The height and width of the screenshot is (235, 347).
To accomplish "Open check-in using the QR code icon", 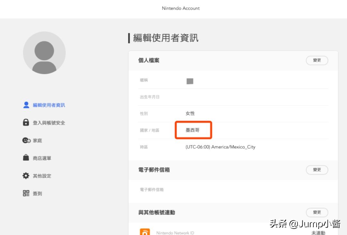I will tap(26, 193).
